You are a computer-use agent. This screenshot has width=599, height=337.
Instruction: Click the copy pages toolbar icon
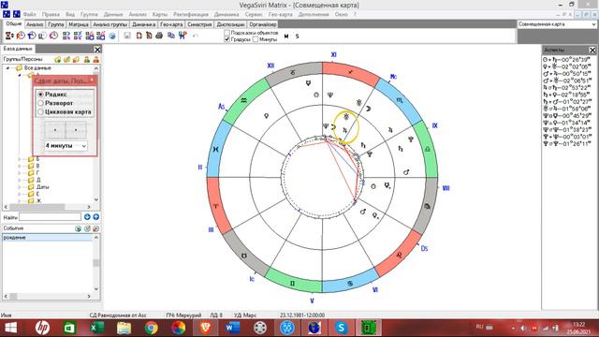tap(171, 36)
